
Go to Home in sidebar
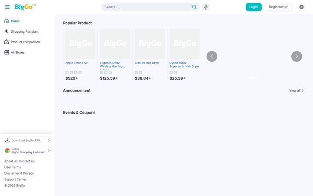click(x=15, y=21)
